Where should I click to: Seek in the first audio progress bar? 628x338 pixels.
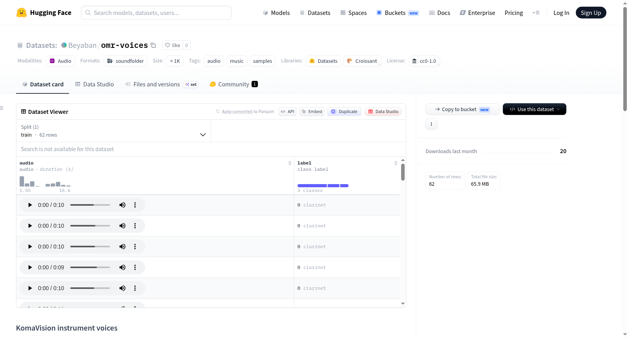pyautogui.click(x=90, y=205)
